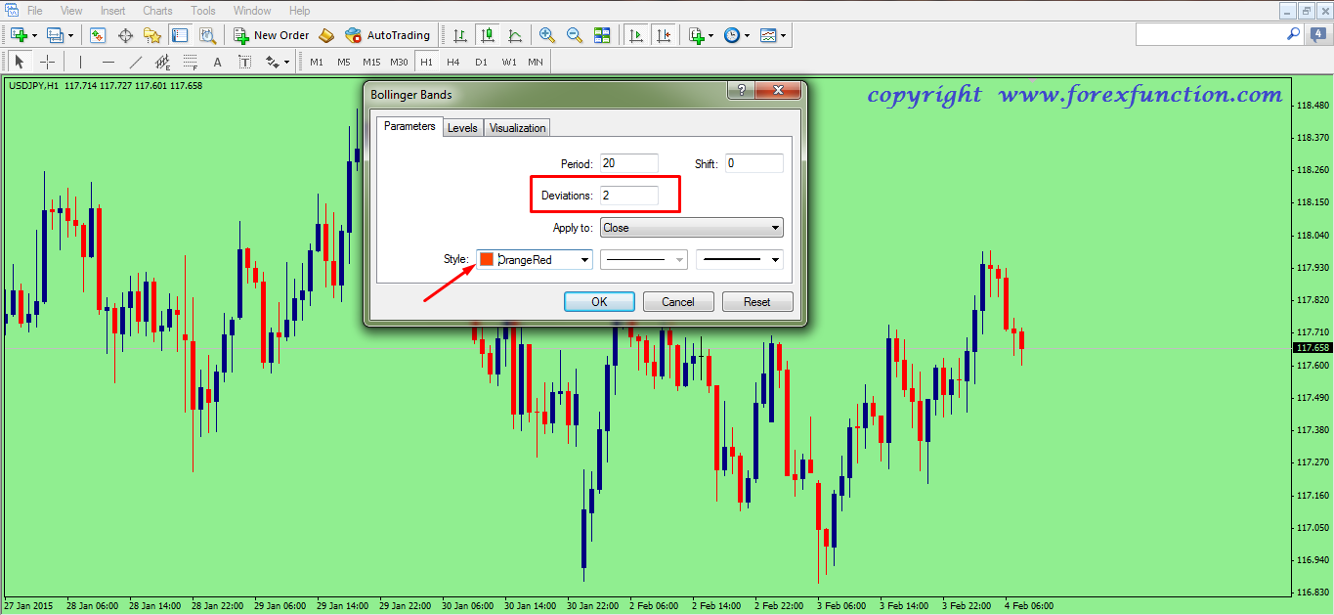Select the trendline tool
The image size is (1334, 615).
[136, 62]
